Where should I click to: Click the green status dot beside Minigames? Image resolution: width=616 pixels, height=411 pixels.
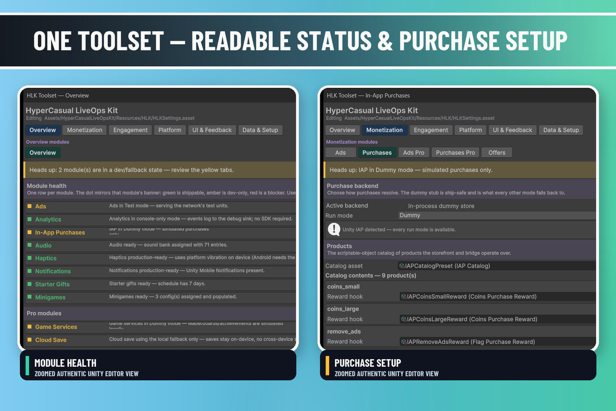pyautogui.click(x=29, y=297)
